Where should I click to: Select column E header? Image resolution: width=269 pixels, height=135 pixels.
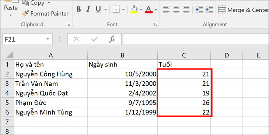pos(256,55)
